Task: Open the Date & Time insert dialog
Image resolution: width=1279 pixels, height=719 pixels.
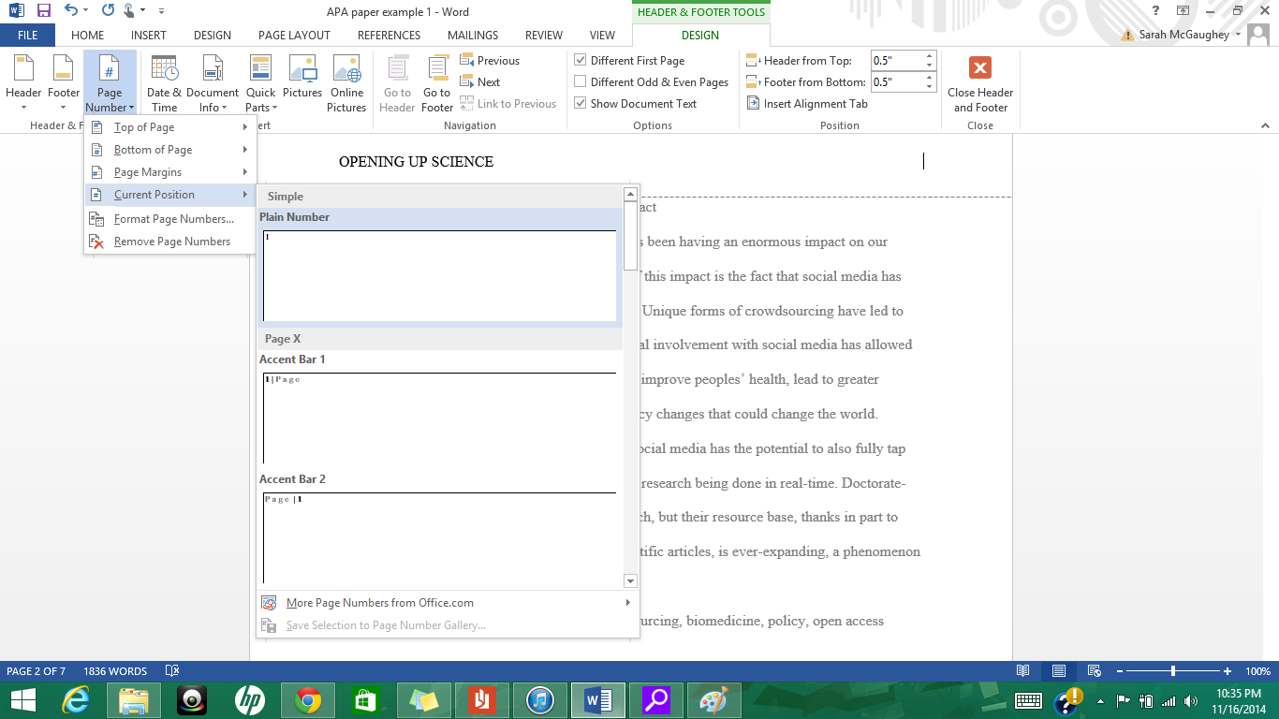Action: [x=164, y=81]
